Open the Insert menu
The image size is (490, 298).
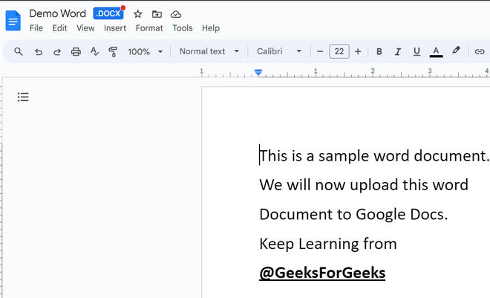point(115,28)
